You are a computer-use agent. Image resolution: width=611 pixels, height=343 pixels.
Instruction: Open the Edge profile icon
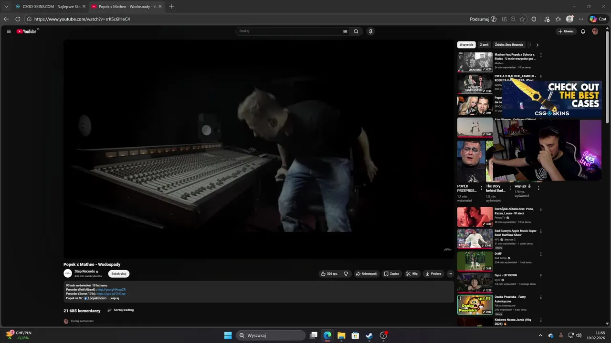click(569, 19)
